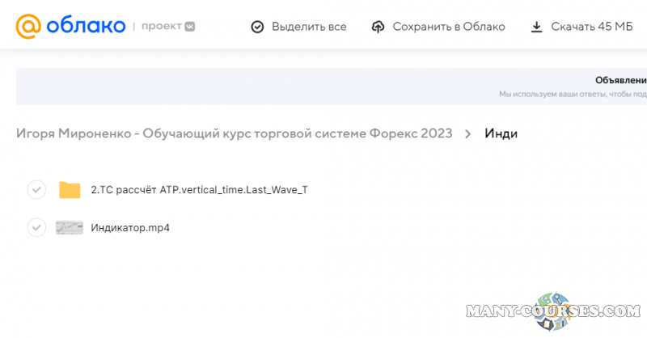Click the MANY-COURSES.COM watermark logo

(553, 311)
